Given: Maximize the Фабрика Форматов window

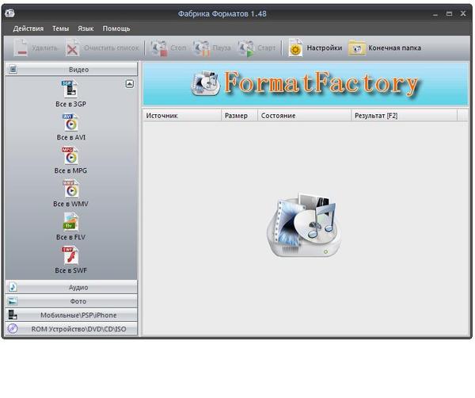Looking at the screenshot, I should [x=449, y=13].
